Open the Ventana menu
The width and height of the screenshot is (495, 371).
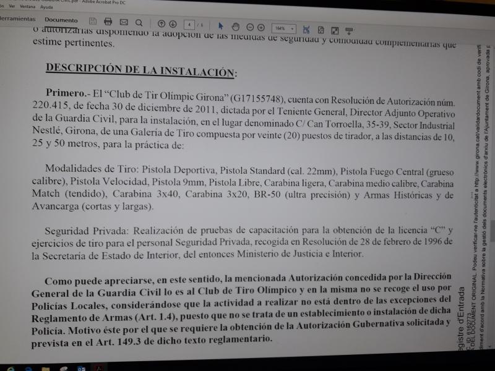tap(27, 5)
